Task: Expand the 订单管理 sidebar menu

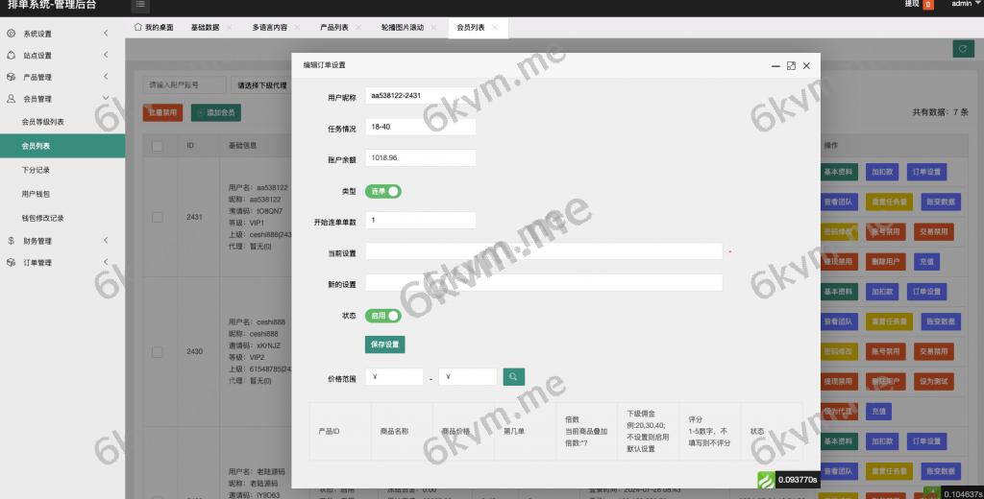Action: pyautogui.click(x=61, y=262)
